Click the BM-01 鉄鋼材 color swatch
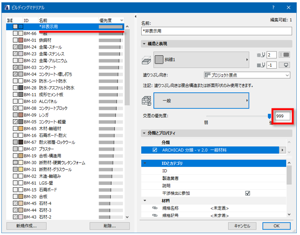Image resolution: width=300 pixels, height=235 pixels. pos(21,40)
